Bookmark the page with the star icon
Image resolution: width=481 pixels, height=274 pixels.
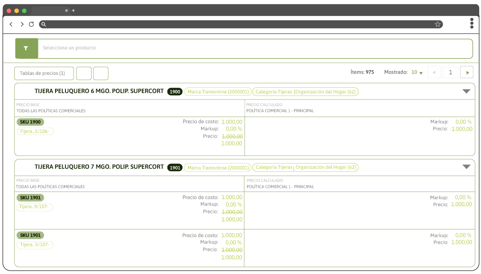(x=437, y=24)
